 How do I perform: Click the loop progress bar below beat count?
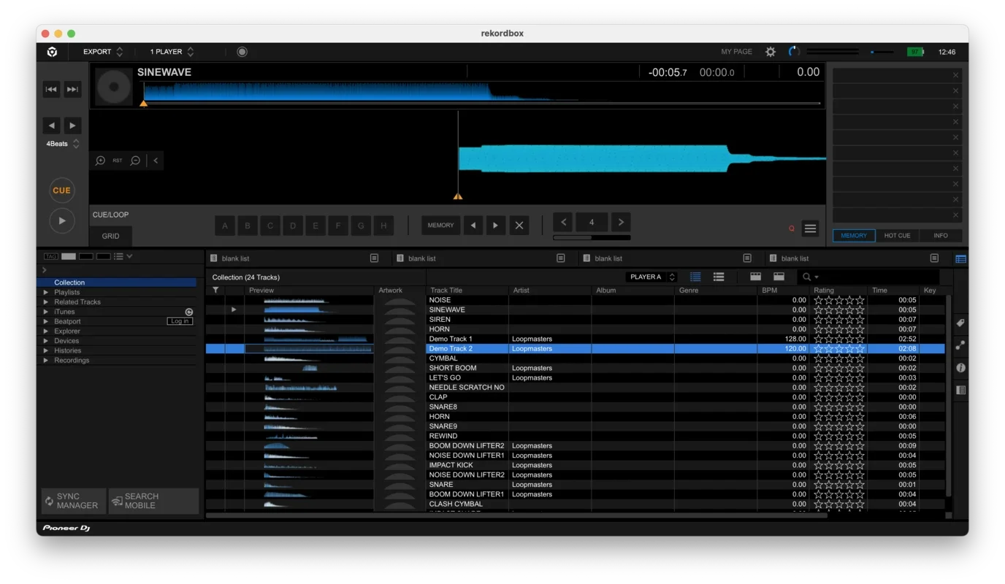pos(592,237)
